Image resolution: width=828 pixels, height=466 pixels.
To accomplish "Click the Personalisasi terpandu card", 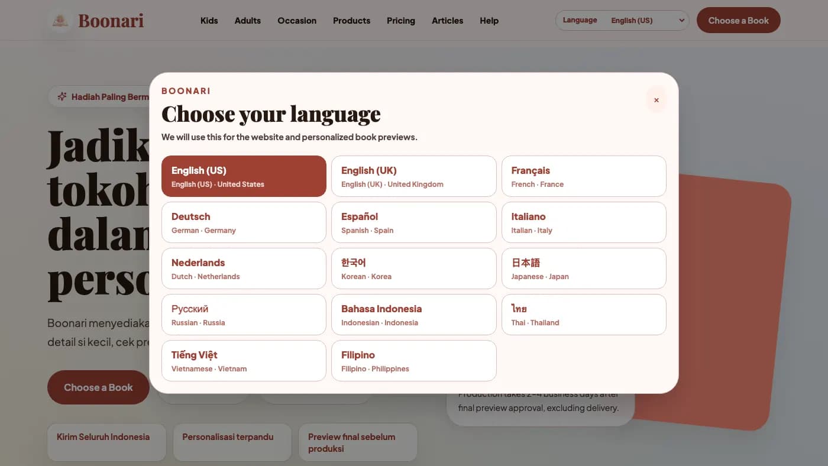I will [232, 442].
